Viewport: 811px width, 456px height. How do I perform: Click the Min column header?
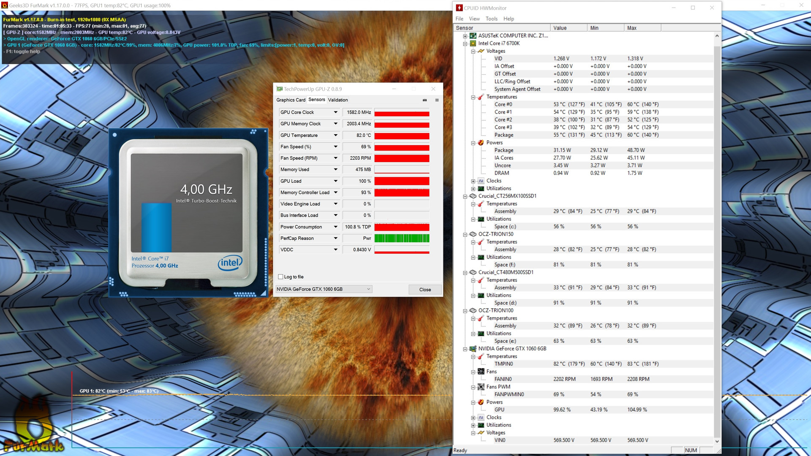point(605,28)
